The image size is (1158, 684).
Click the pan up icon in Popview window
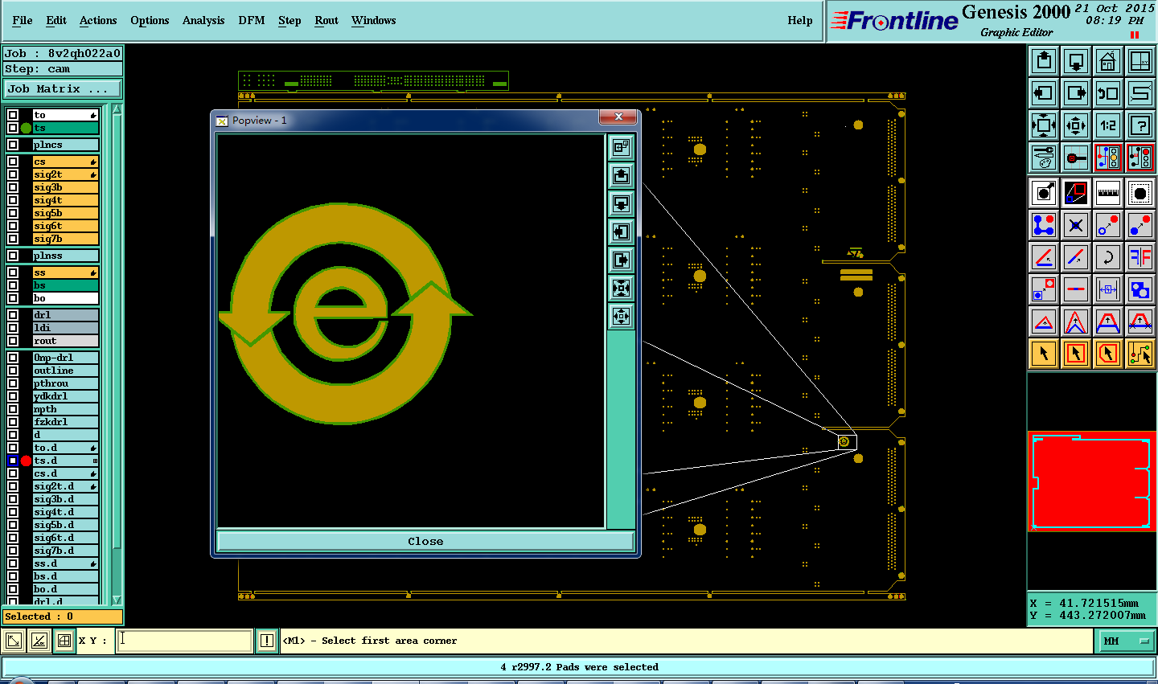click(621, 175)
